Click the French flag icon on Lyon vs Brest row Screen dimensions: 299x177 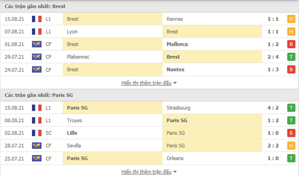pyautogui.click(x=36, y=32)
